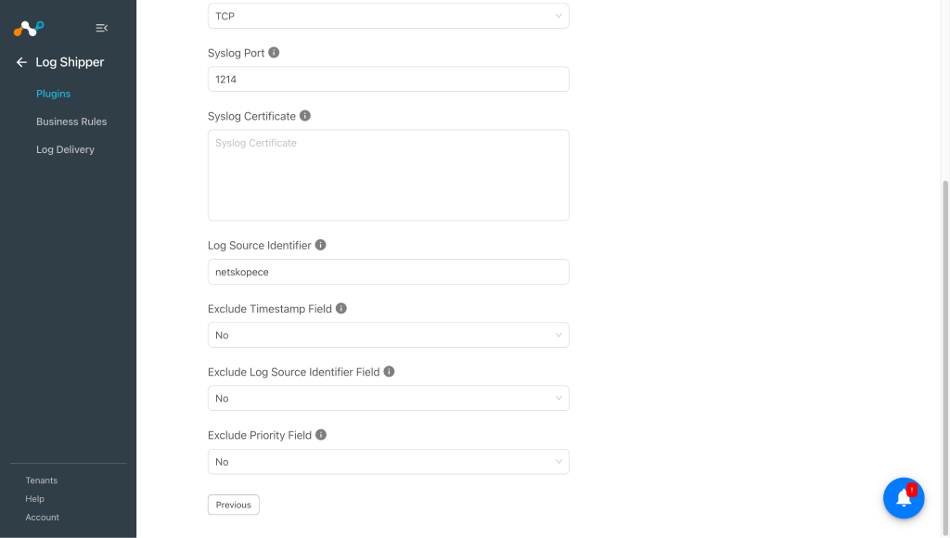The width and height of the screenshot is (950, 538).
Task: Open Business Rules in sidebar
Action: pyautogui.click(x=71, y=122)
